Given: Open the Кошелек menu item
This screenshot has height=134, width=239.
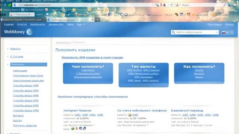Looking at the screenshot, I should click(x=9, y=24).
